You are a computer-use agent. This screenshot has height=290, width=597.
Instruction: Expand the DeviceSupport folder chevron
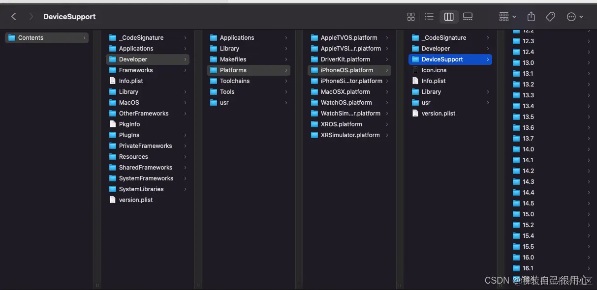pos(488,59)
